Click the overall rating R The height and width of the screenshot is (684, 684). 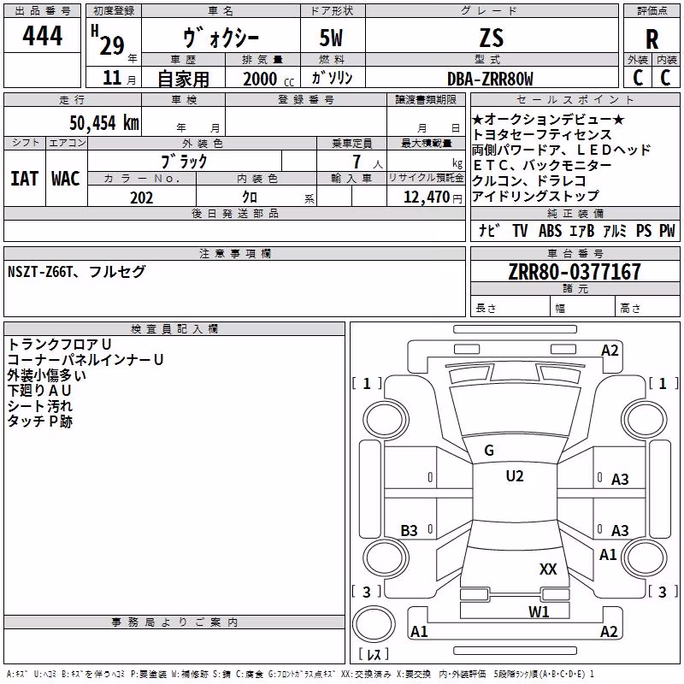pyautogui.click(x=652, y=39)
